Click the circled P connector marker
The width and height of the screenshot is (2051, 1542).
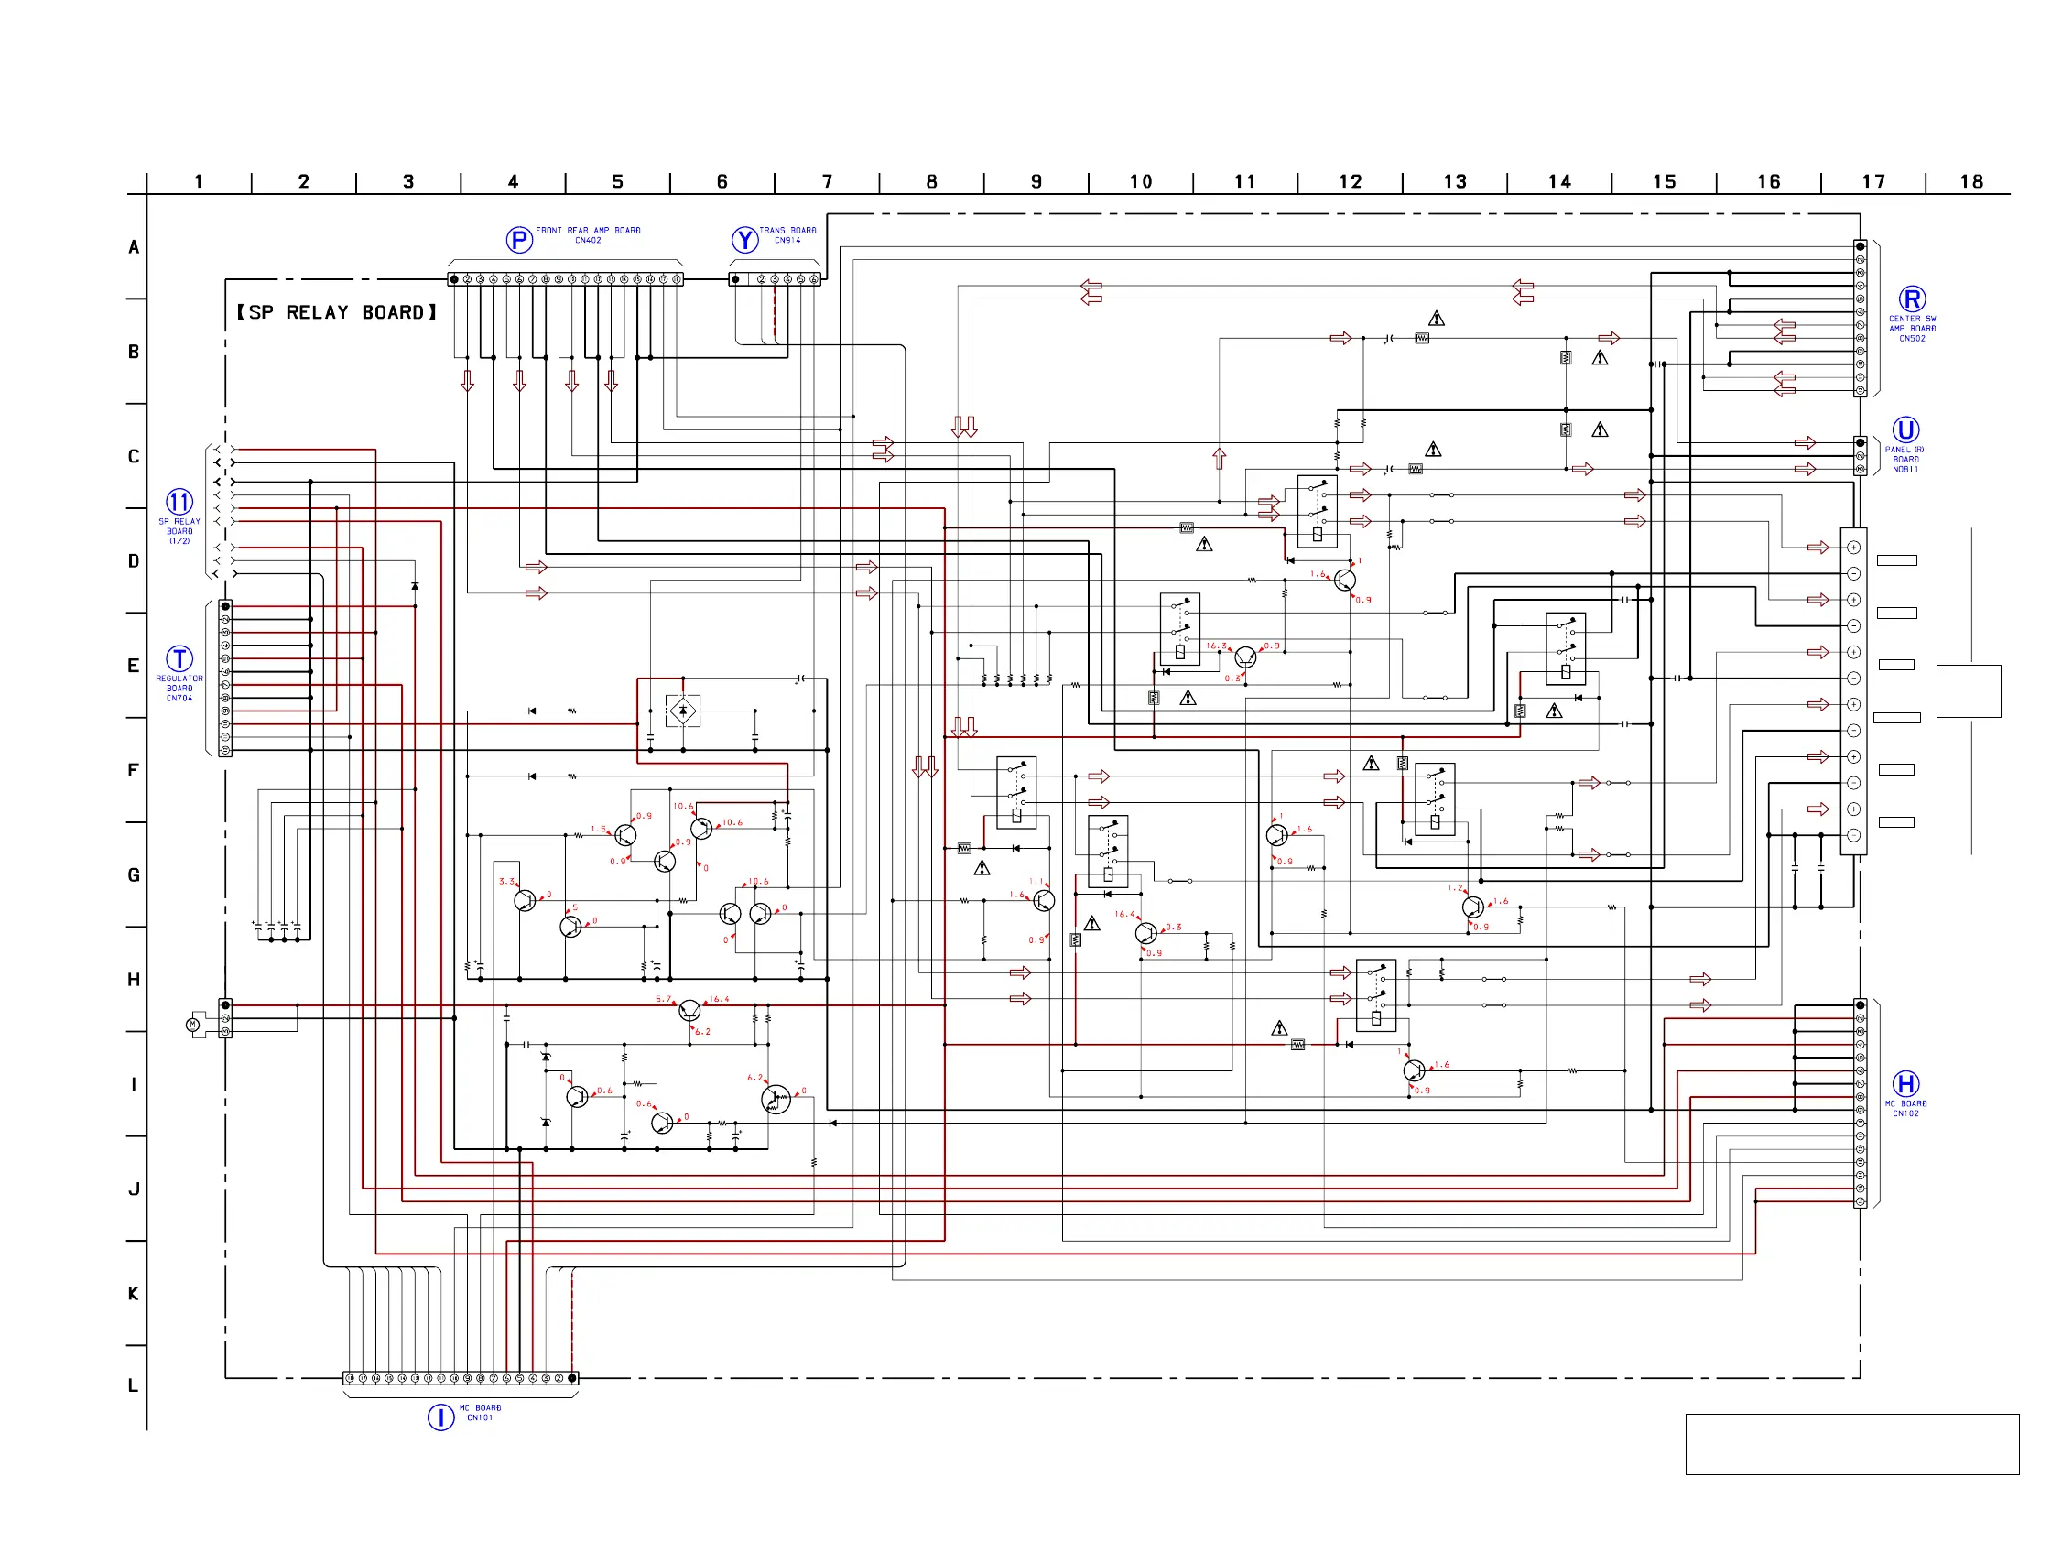tap(519, 240)
